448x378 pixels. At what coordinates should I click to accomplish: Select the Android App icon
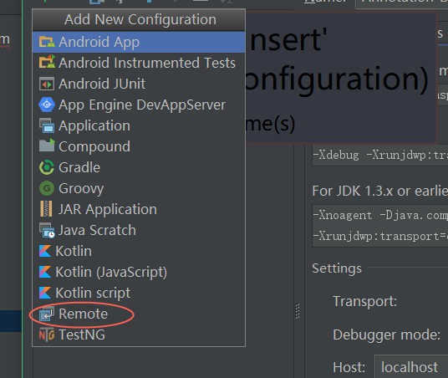[47, 42]
